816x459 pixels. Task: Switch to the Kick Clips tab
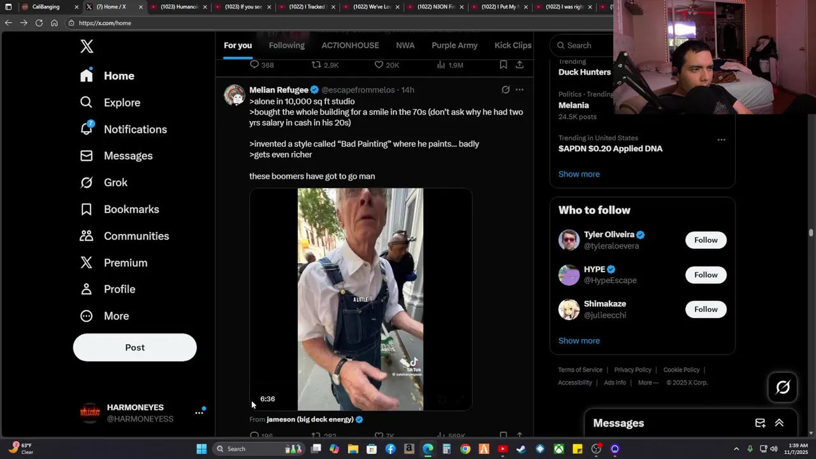pos(513,45)
